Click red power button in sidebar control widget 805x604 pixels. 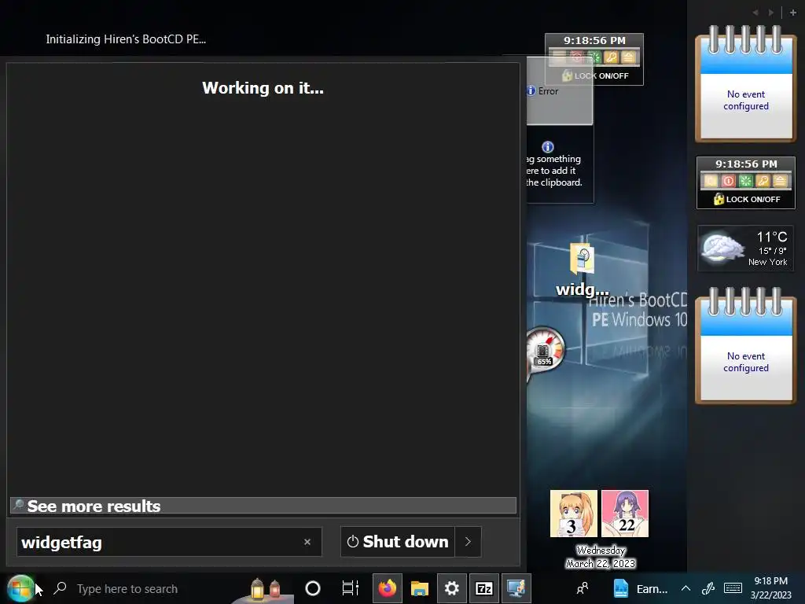728,181
